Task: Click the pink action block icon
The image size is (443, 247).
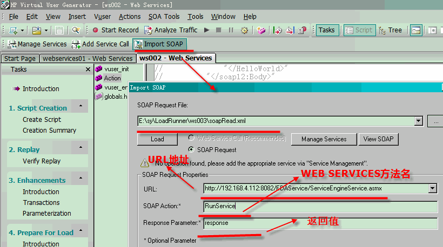Action: pos(261,30)
